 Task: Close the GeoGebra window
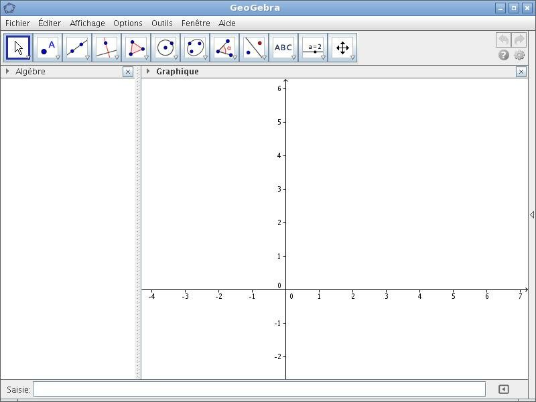tap(527, 8)
